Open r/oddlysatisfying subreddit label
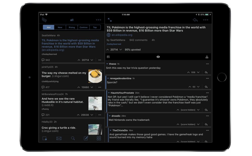This screenshot has height=156, width=252. tap(50, 81)
